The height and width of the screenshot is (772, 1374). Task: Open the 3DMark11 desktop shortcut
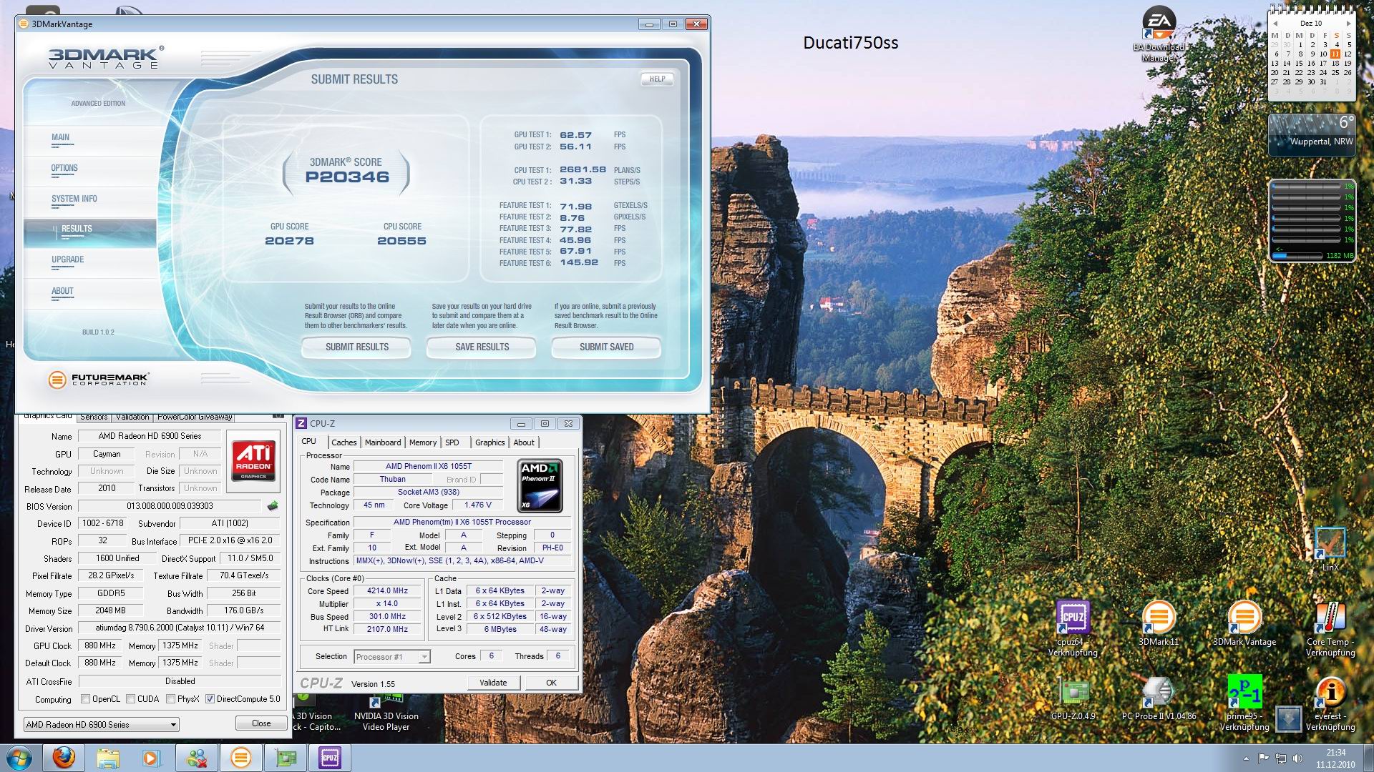[1159, 618]
